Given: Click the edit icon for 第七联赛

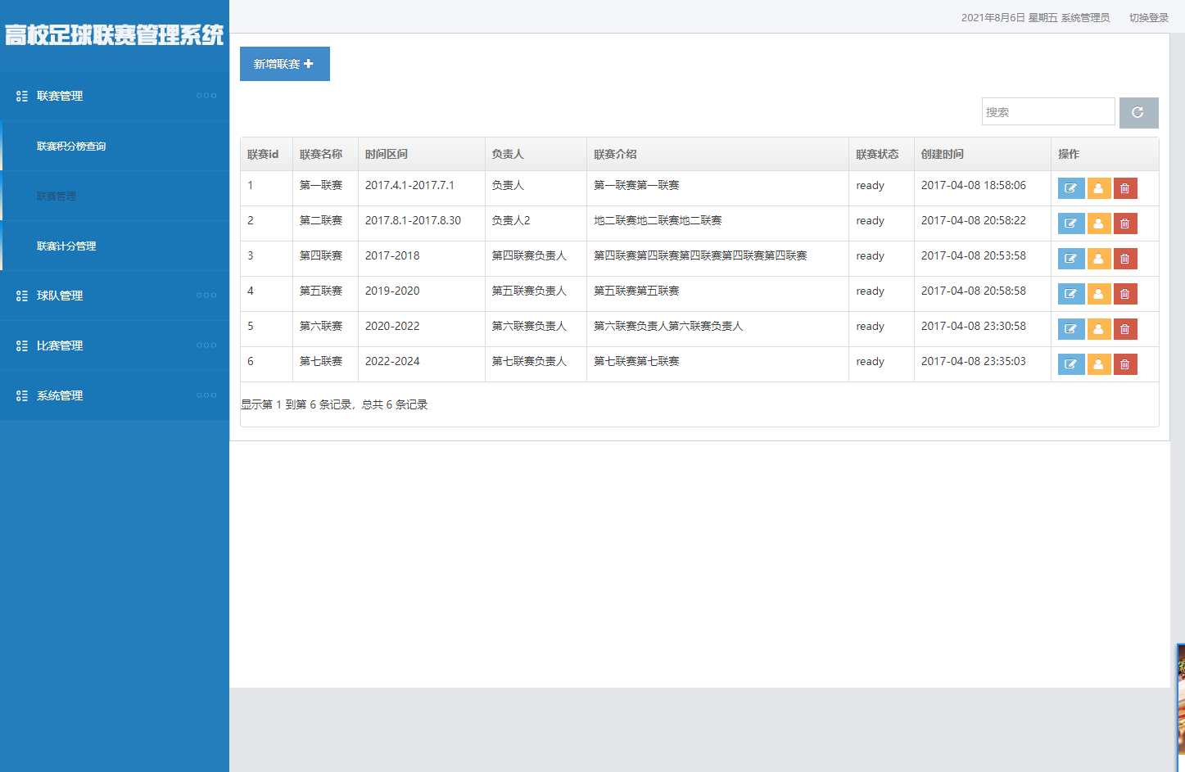Looking at the screenshot, I should click(x=1071, y=363).
